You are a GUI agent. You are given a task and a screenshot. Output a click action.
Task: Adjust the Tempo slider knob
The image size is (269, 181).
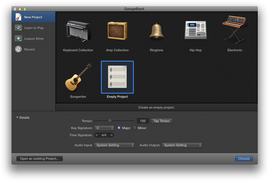110,121
